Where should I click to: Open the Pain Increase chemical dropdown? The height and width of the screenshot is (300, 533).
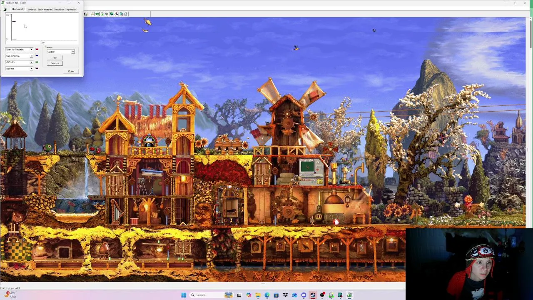click(x=19, y=56)
